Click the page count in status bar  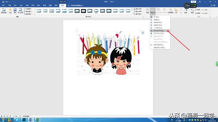(6, 116)
